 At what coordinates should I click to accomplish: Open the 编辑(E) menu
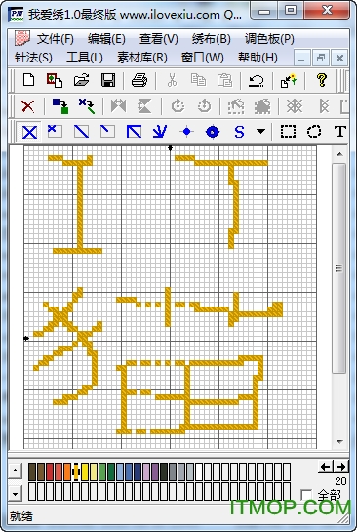point(106,39)
